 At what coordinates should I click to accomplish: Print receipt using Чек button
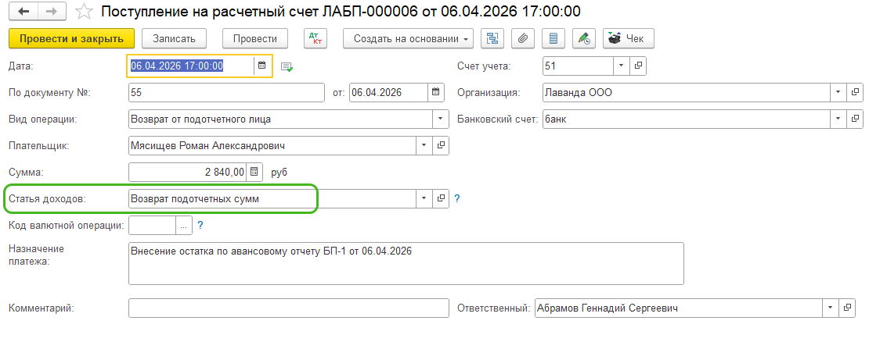click(628, 38)
